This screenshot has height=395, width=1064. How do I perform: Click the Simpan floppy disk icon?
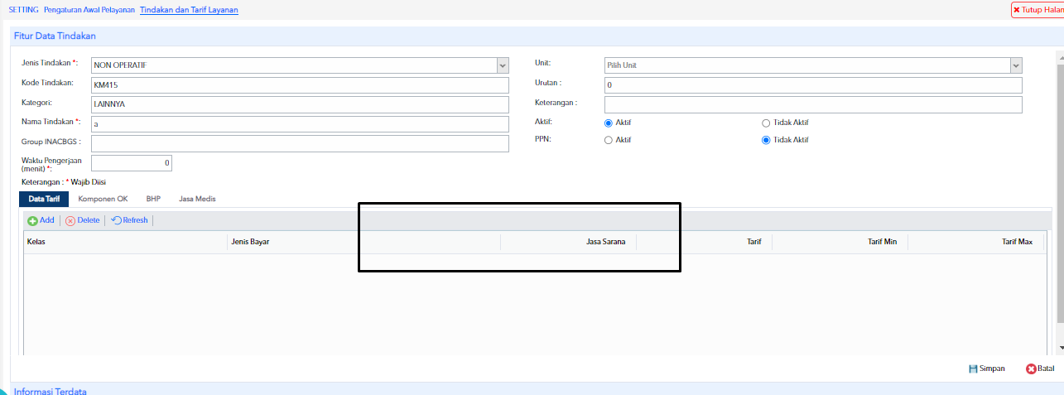click(973, 369)
